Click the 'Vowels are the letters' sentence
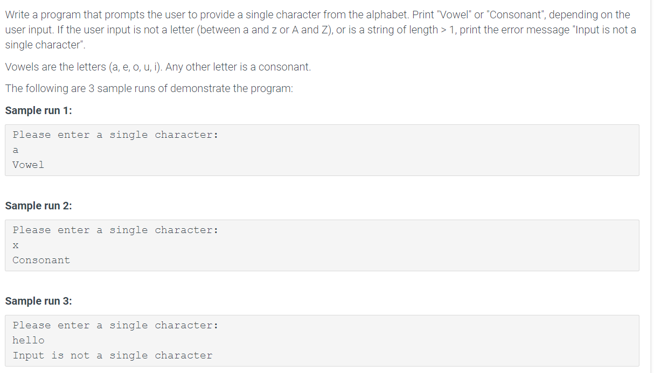The width and height of the screenshot is (661, 373). click(x=158, y=67)
